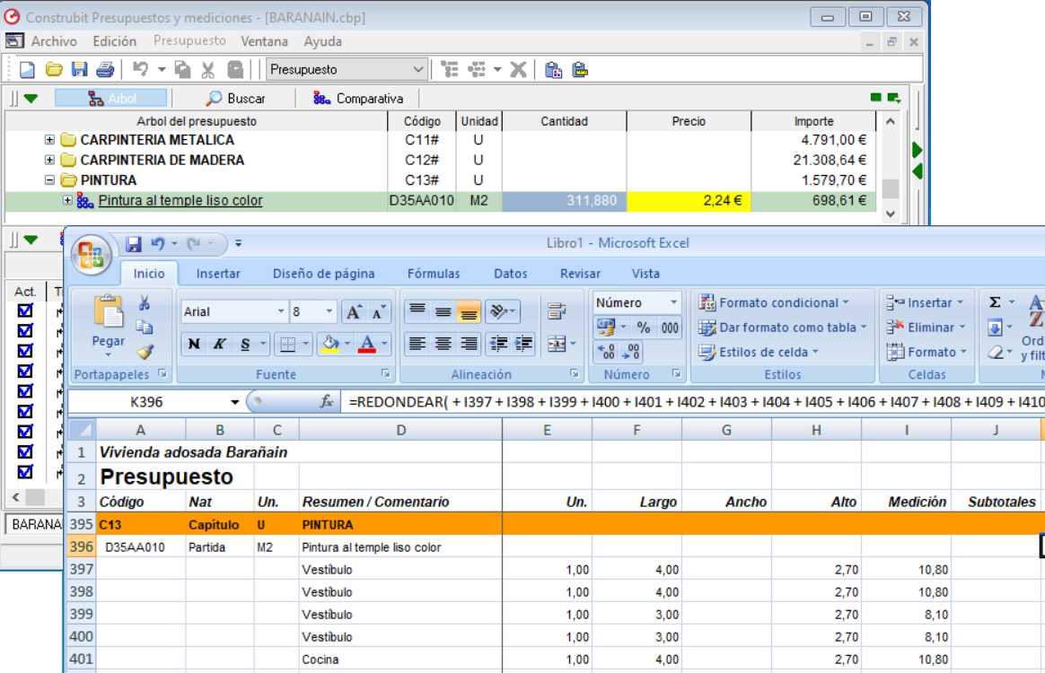
Task: Click the Increase Indent icon in Alineación
Action: coord(523,344)
